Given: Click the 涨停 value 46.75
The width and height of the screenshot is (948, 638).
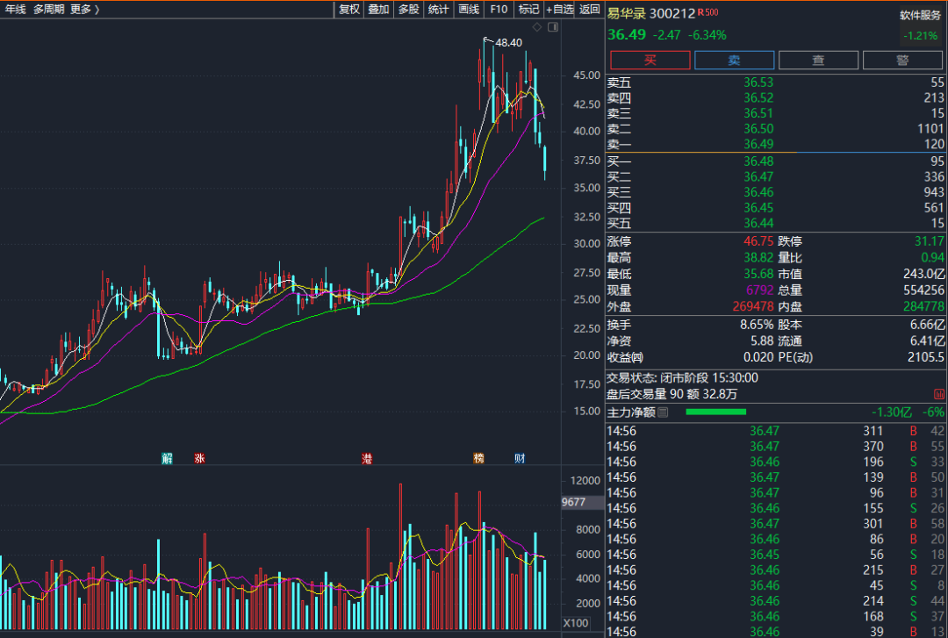Looking at the screenshot, I should click(x=758, y=241).
